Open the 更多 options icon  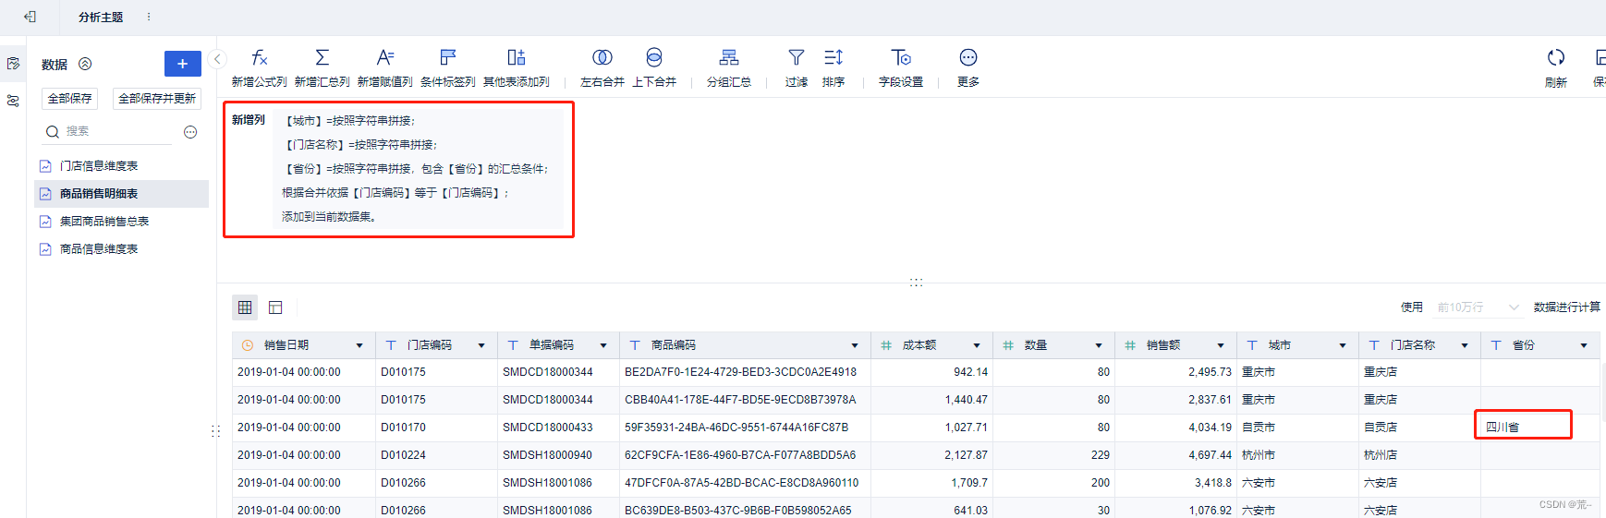[x=968, y=57]
